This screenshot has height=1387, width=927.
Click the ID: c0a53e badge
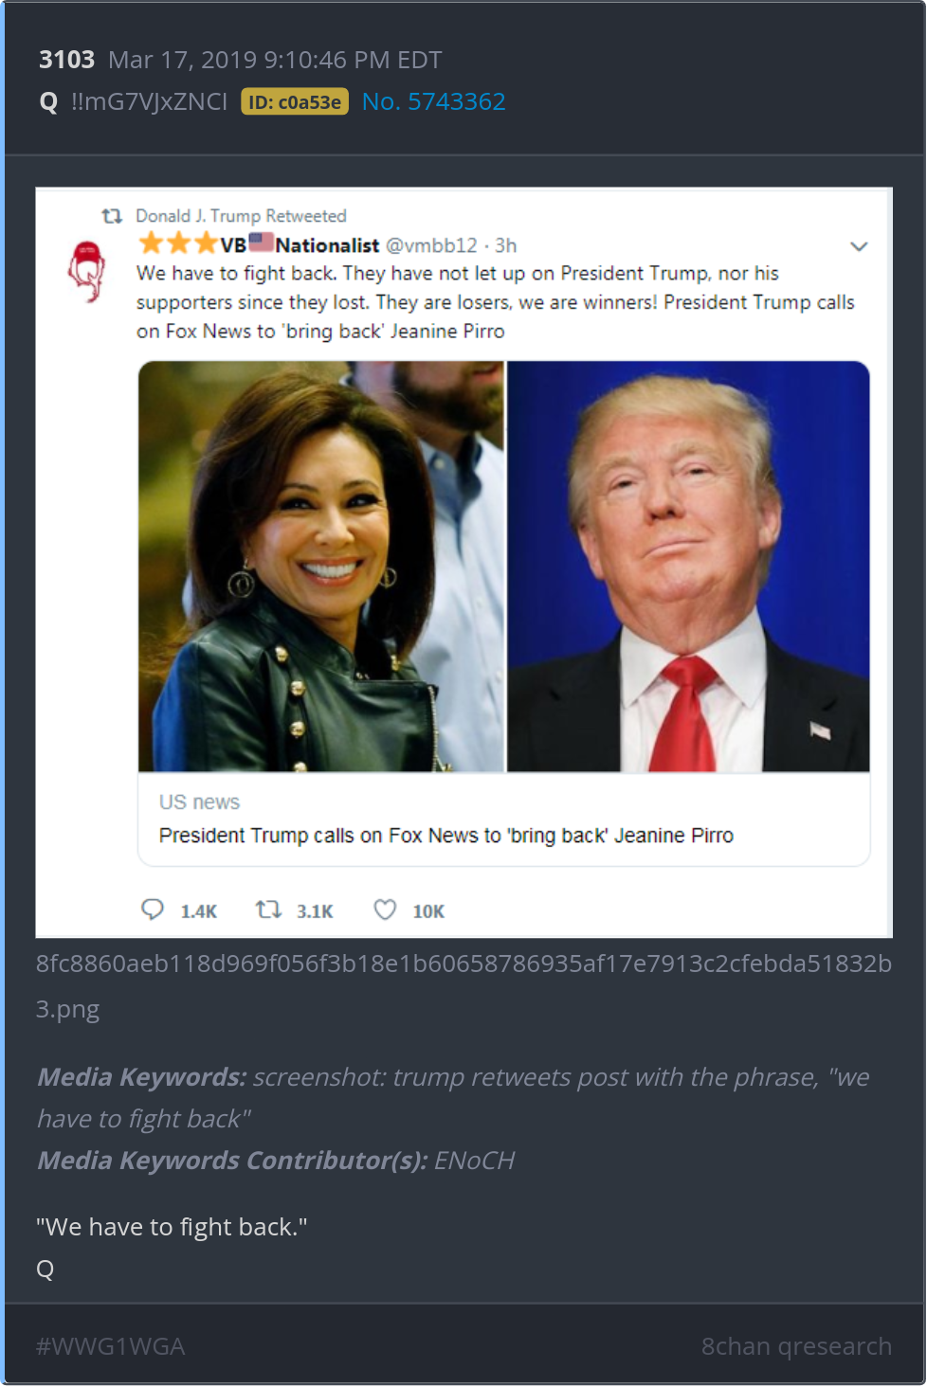tap(295, 101)
